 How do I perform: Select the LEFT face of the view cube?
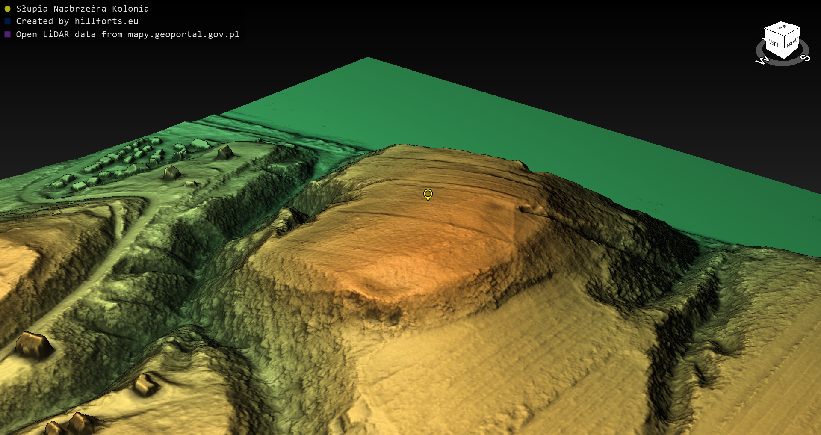pyautogui.click(x=774, y=43)
